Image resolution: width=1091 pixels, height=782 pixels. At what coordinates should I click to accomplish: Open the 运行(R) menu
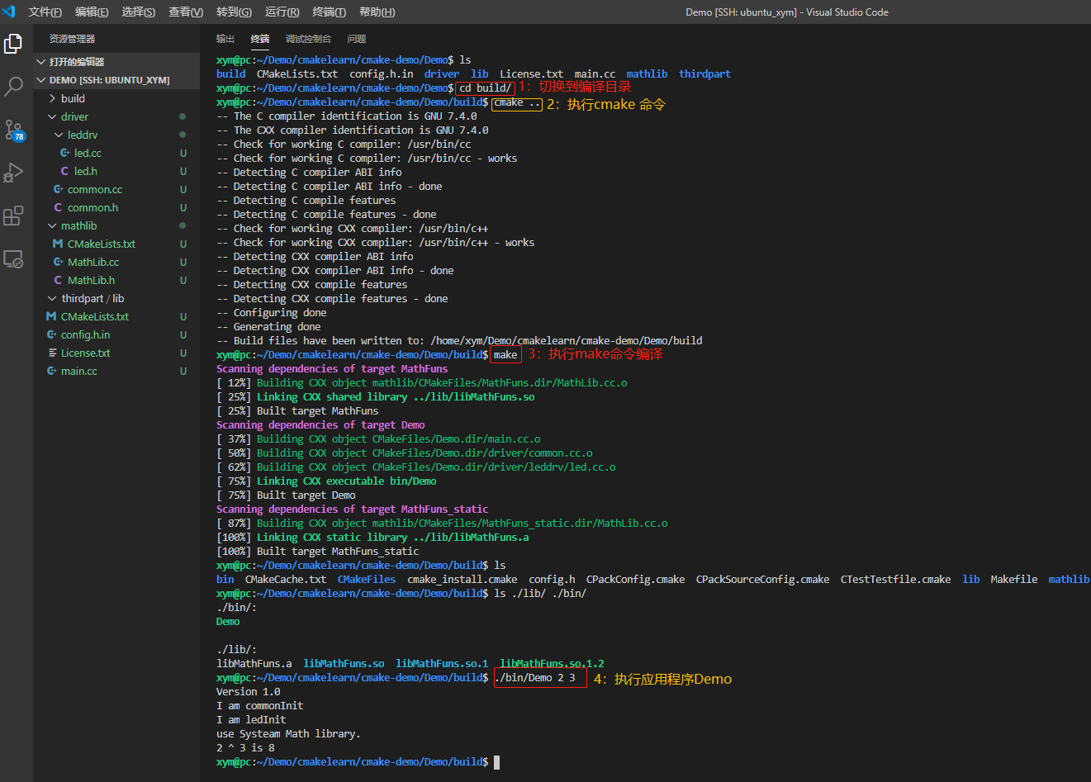pyautogui.click(x=282, y=12)
